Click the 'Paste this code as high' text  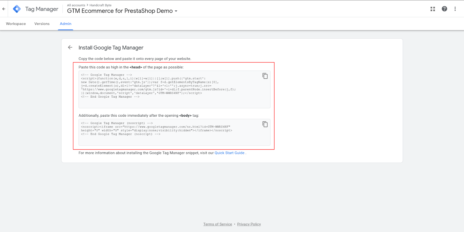pos(131,67)
